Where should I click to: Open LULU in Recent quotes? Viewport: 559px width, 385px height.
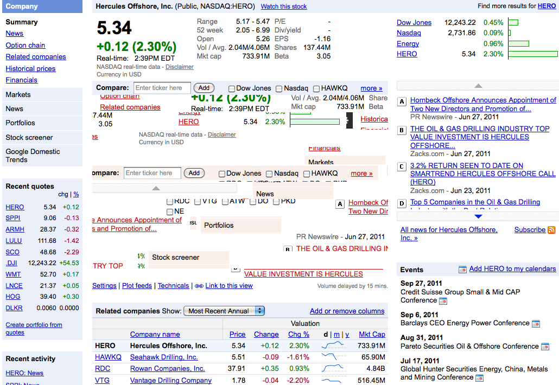coord(14,241)
